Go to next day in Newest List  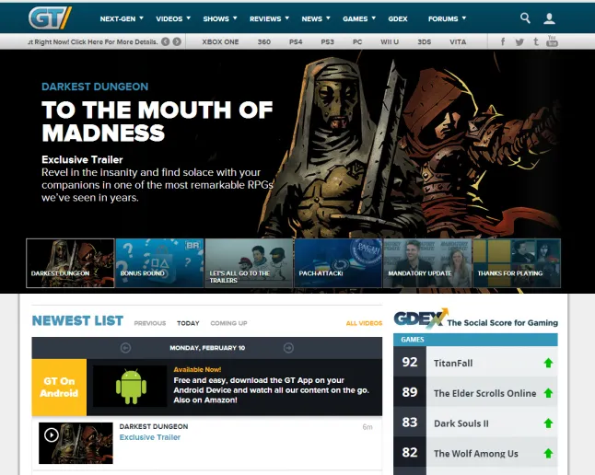click(x=288, y=348)
